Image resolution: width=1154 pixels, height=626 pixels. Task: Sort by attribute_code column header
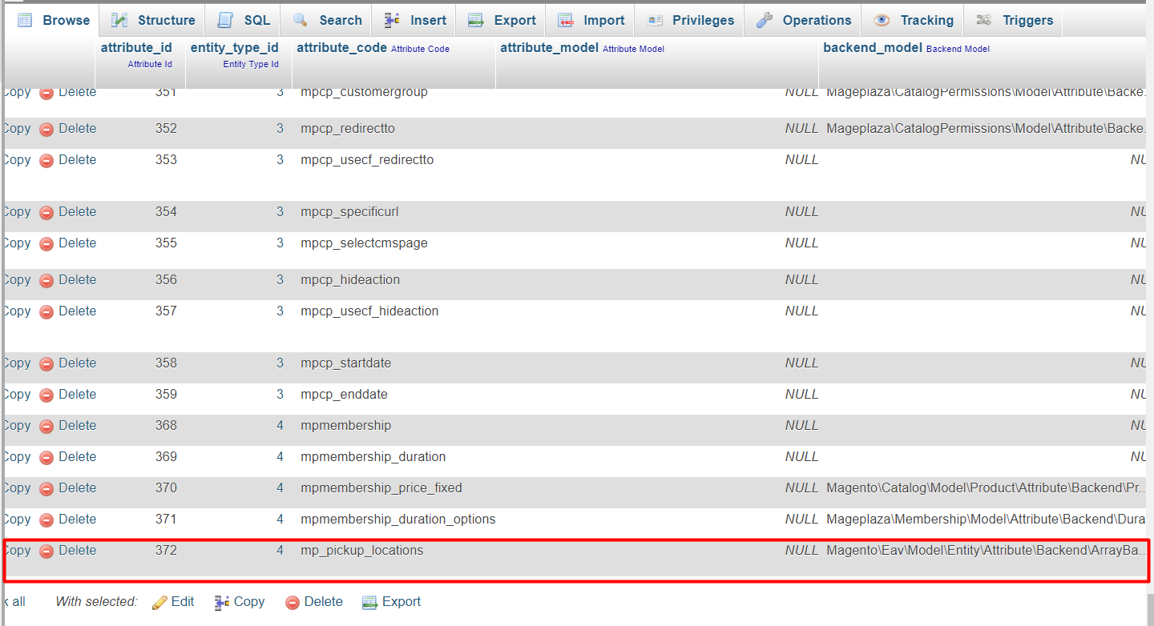(x=341, y=48)
